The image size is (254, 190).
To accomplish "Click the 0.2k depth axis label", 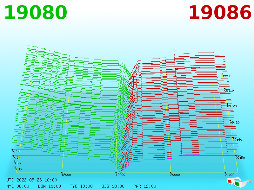I will click(17, 163).
